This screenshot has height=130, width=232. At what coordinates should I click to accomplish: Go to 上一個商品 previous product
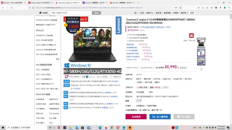point(102,77)
